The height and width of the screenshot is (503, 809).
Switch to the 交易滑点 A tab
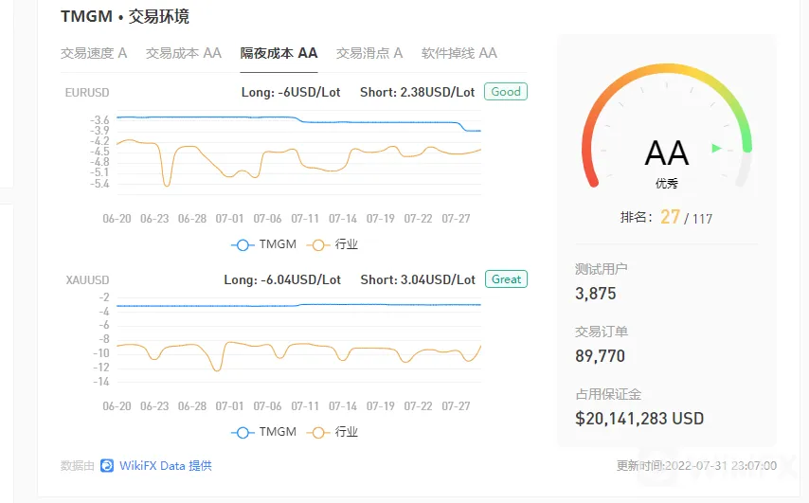point(369,53)
